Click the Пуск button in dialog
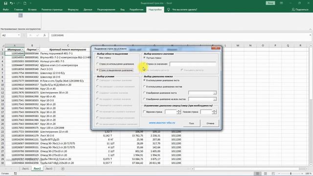The image size is (313, 176). (191, 123)
